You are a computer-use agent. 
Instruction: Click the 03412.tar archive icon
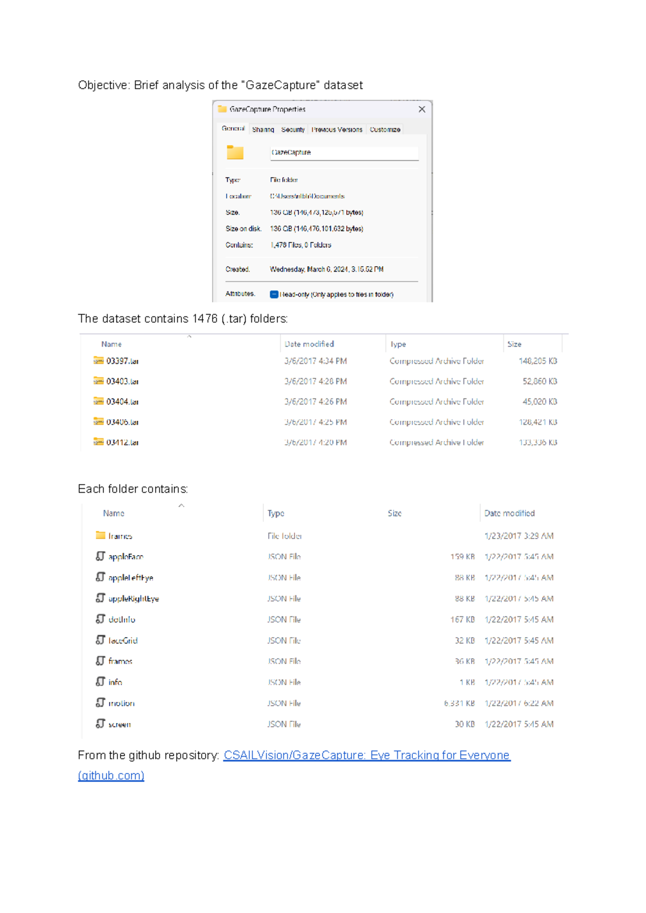point(99,442)
